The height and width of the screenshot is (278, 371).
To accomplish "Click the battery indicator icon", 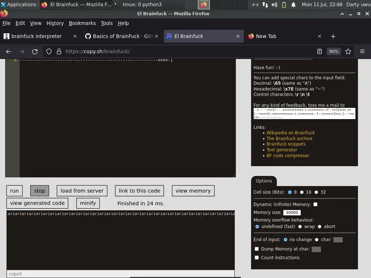I will tap(284, 5).
